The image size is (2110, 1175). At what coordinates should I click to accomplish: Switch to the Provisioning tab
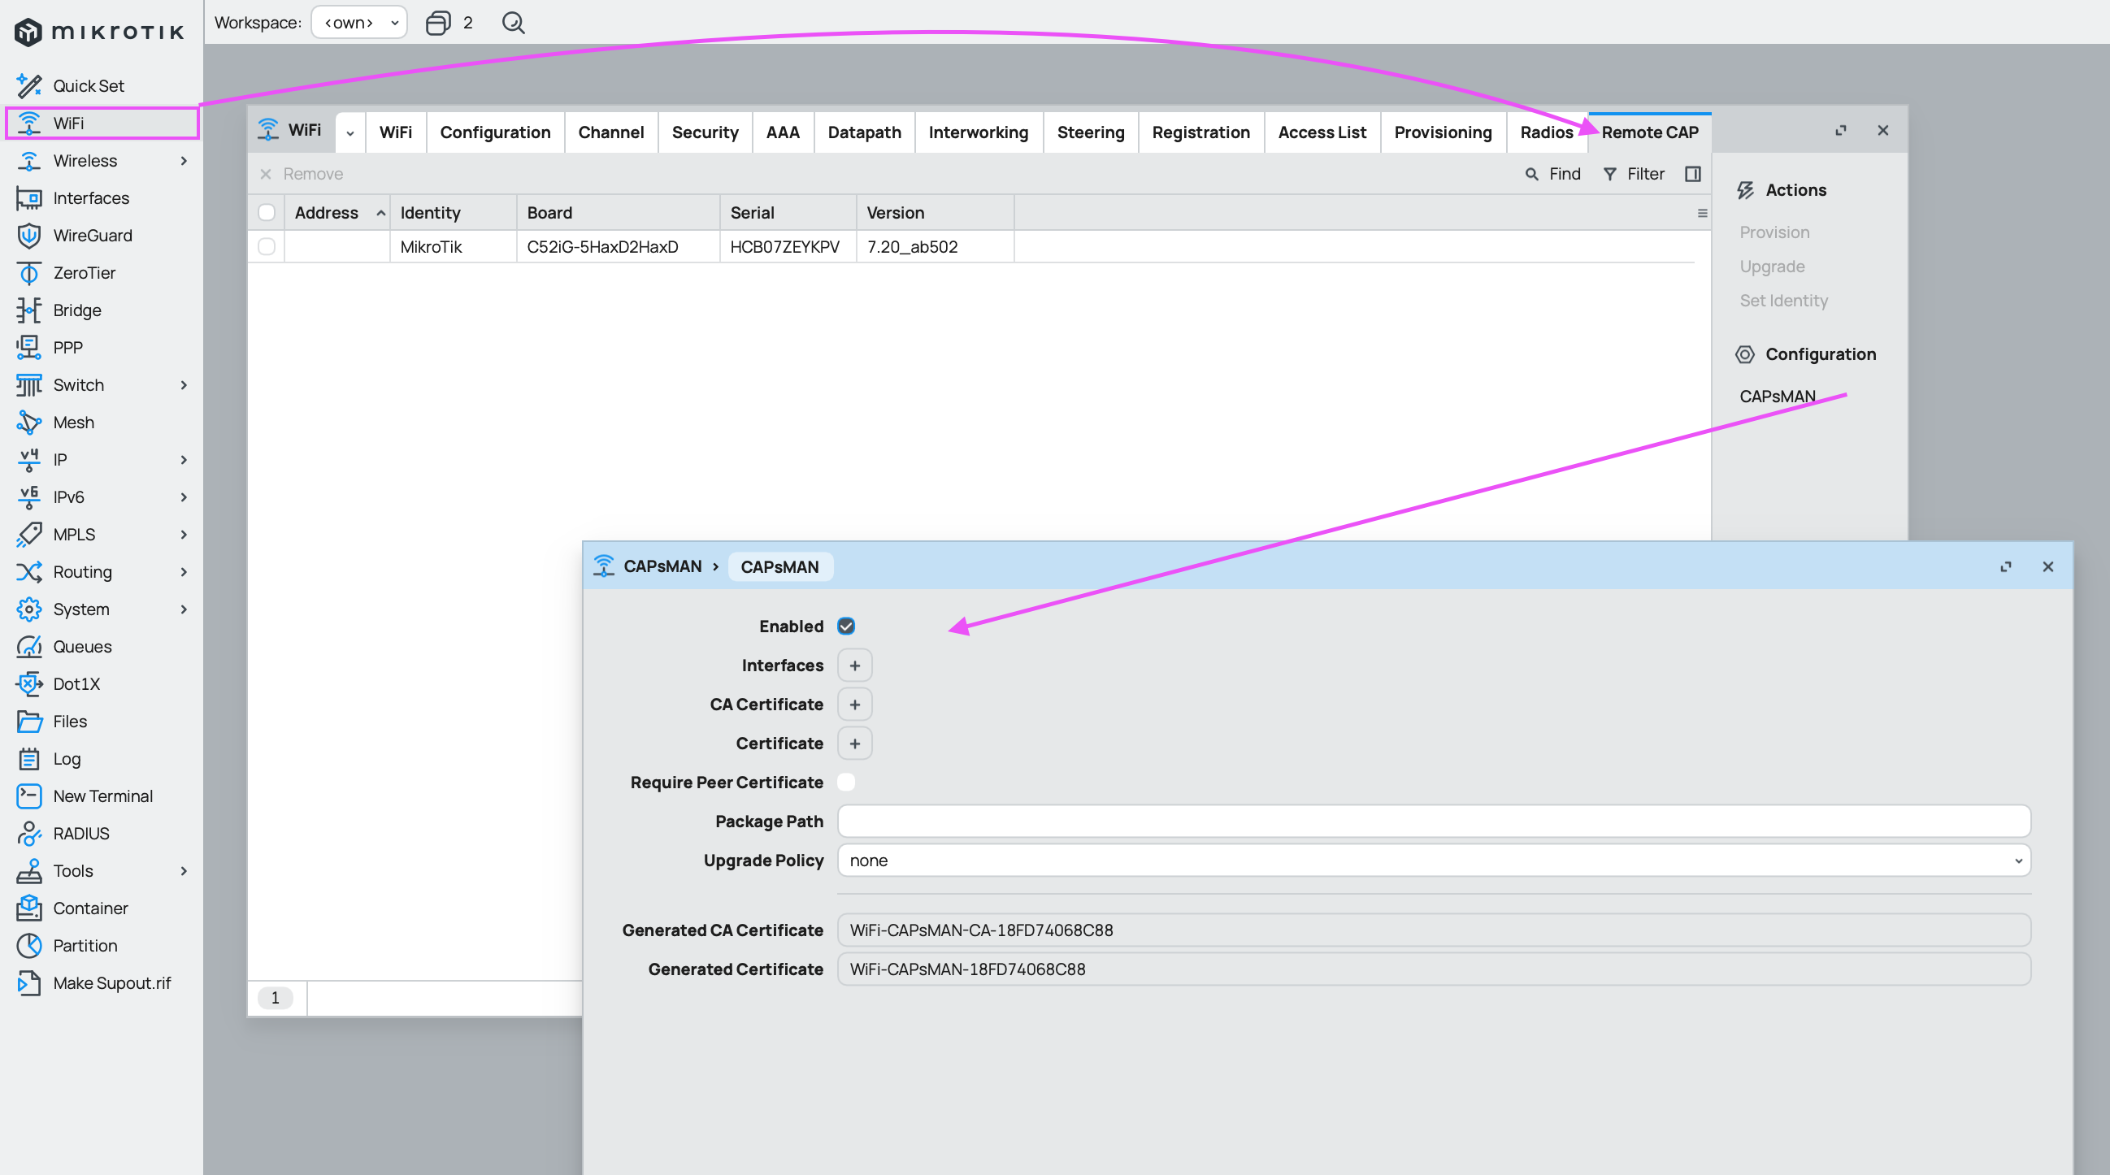(1443, 132)
